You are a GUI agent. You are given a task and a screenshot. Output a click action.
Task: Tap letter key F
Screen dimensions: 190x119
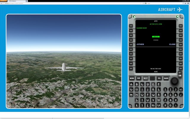click(159, 84)
